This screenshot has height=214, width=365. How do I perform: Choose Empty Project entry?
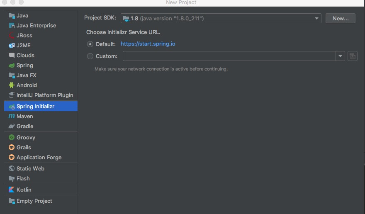pyautogui.click(x=41, y=201)
